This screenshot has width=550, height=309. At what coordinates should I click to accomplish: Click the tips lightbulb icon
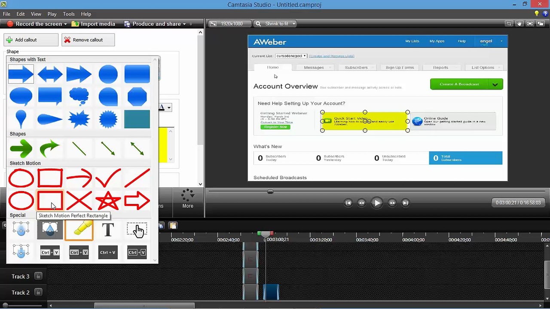[537, 14]
